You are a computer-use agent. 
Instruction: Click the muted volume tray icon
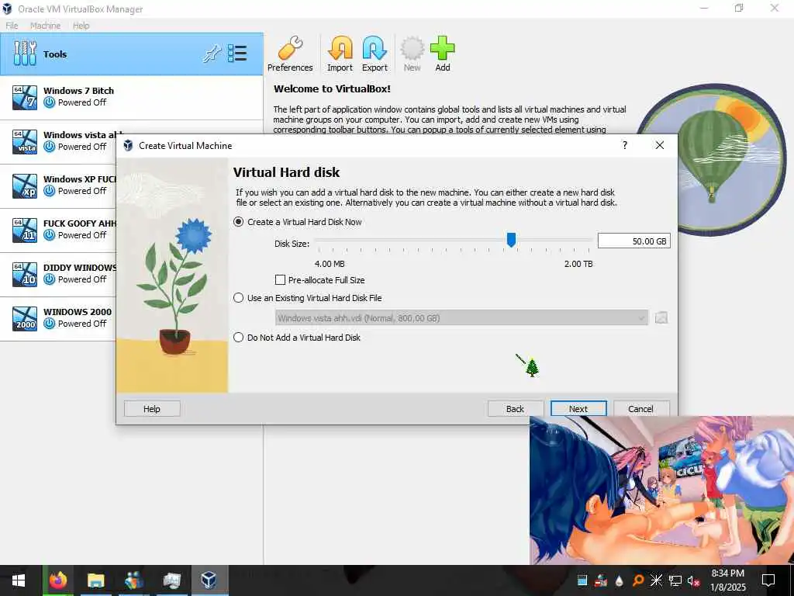tap(693, 580)
